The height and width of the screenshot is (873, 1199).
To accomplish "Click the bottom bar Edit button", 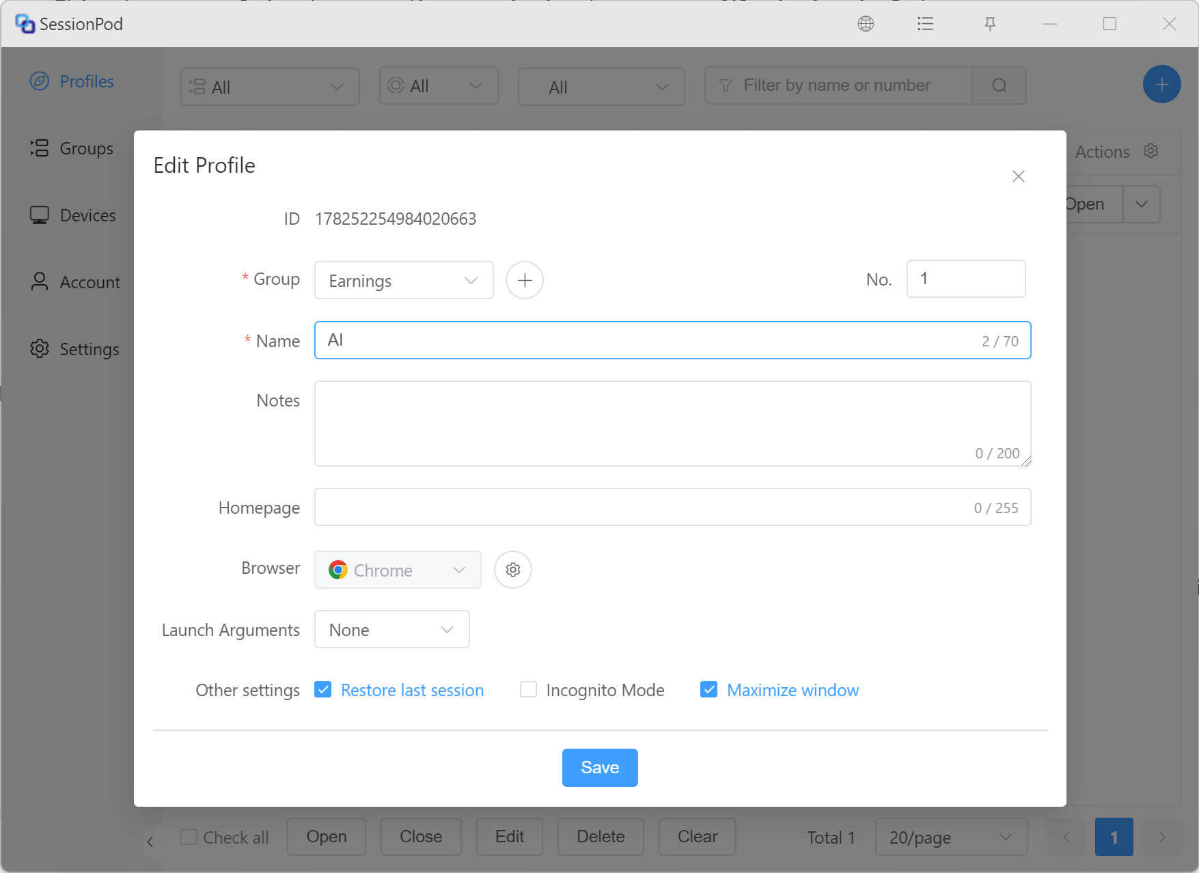I will pyautogui.click(x=510, y=837).
